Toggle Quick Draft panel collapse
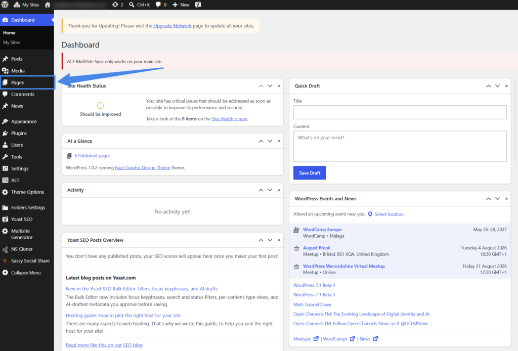The image size is (518, 351). 506,86
